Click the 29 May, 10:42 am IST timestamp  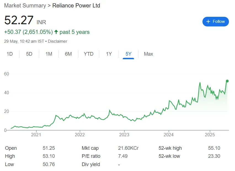point(24,41)
